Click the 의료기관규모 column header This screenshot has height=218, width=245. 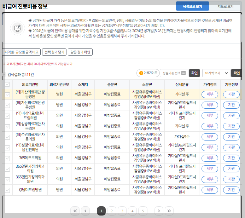(x=59, y=85)
